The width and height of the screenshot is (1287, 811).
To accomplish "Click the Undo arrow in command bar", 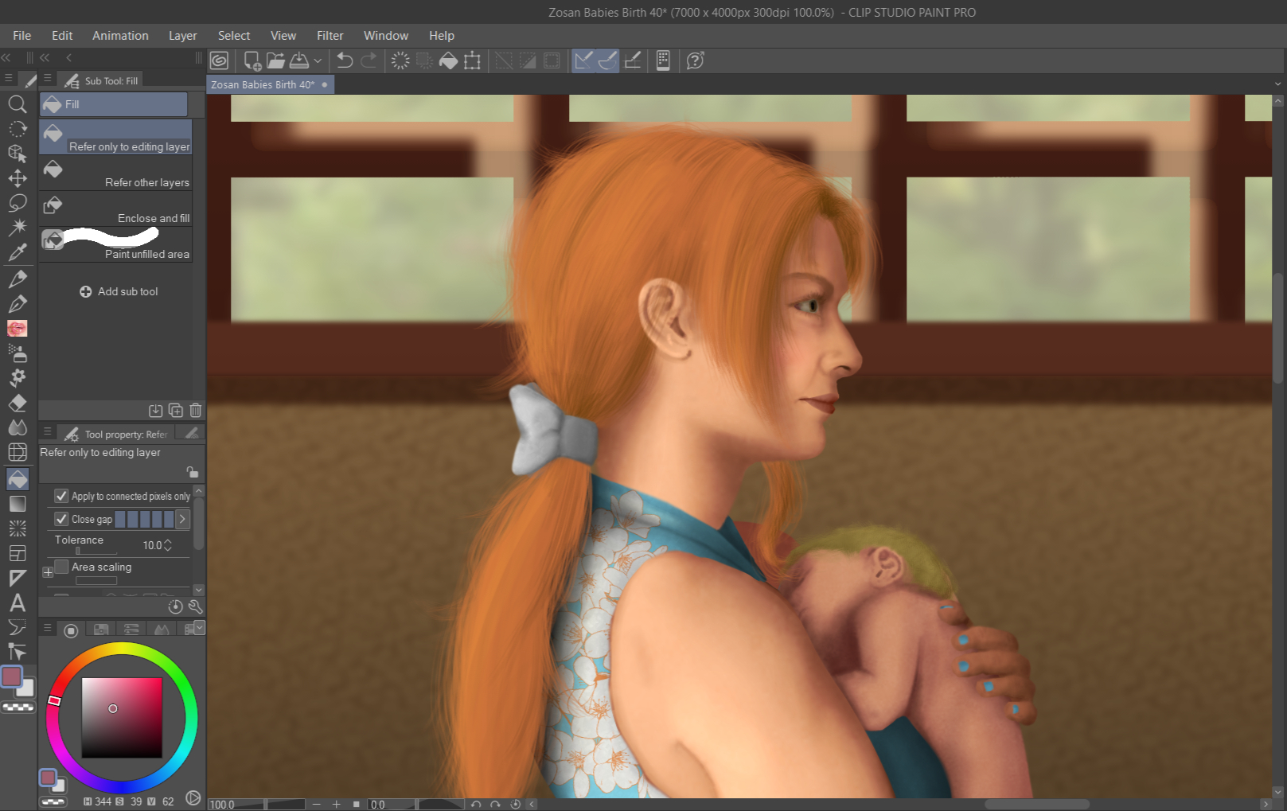I will pyautogui.click(x=345, y=60).
